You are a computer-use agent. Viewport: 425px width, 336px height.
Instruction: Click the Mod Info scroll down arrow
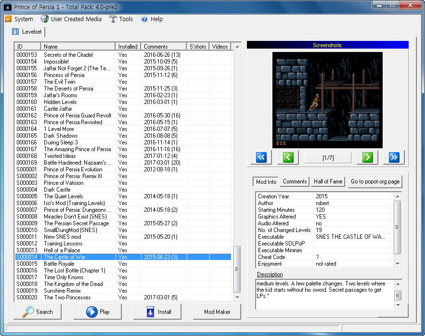tap(398, 264)
